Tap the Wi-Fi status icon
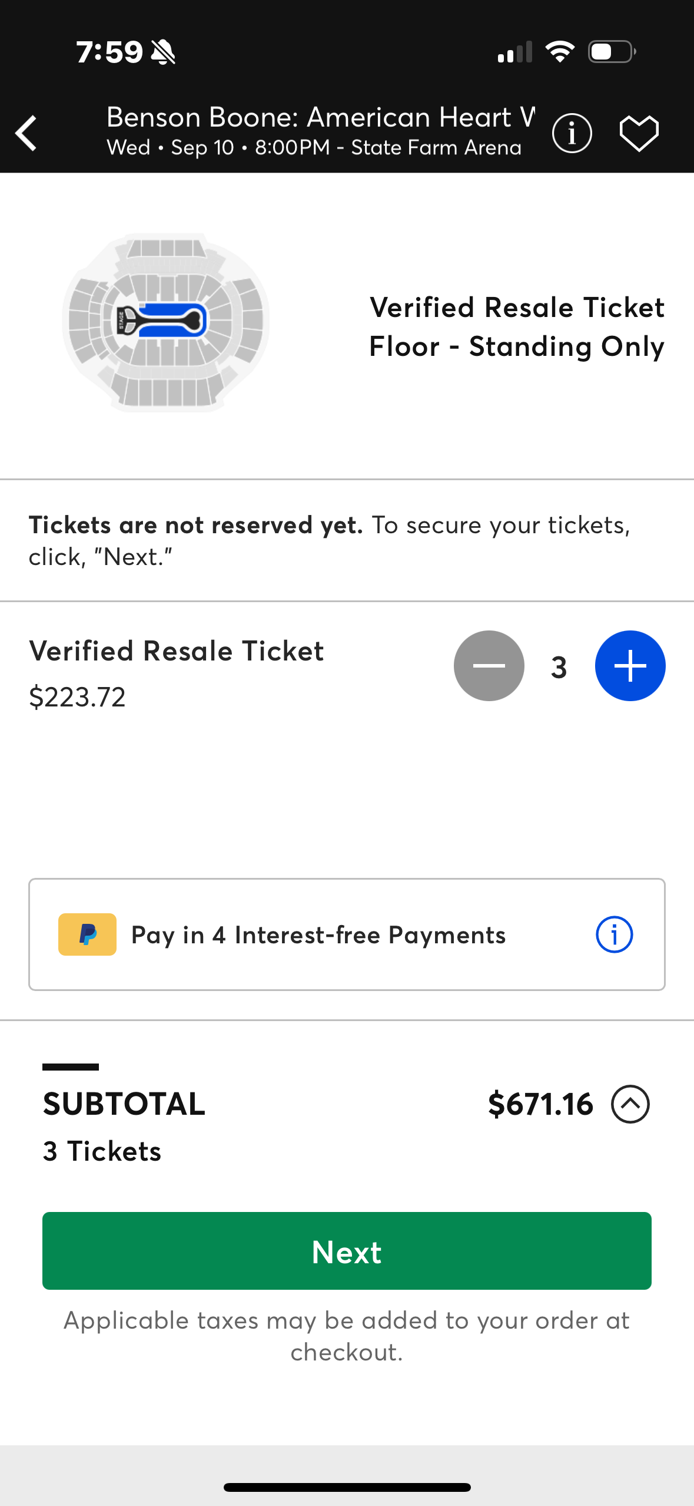This screenshot has width=694, height=1506. pyautogui.click(x=560, y=52)
